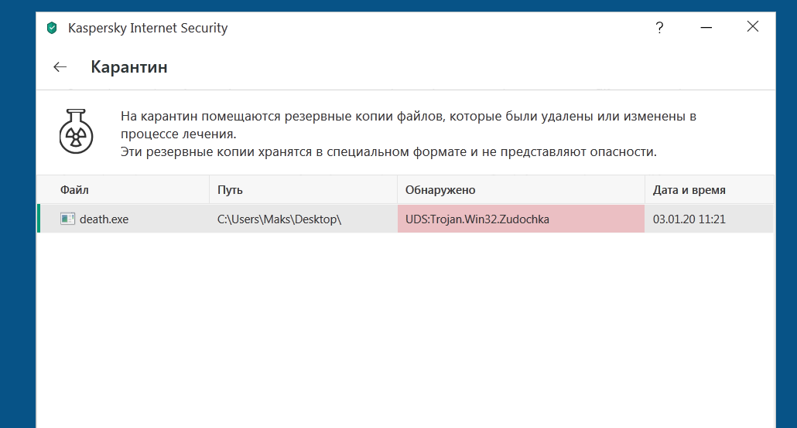Image resolution: width=797 pixels, height=428 pixels.
Task: Click the quarantine flask icon
Action: (77, 130)
